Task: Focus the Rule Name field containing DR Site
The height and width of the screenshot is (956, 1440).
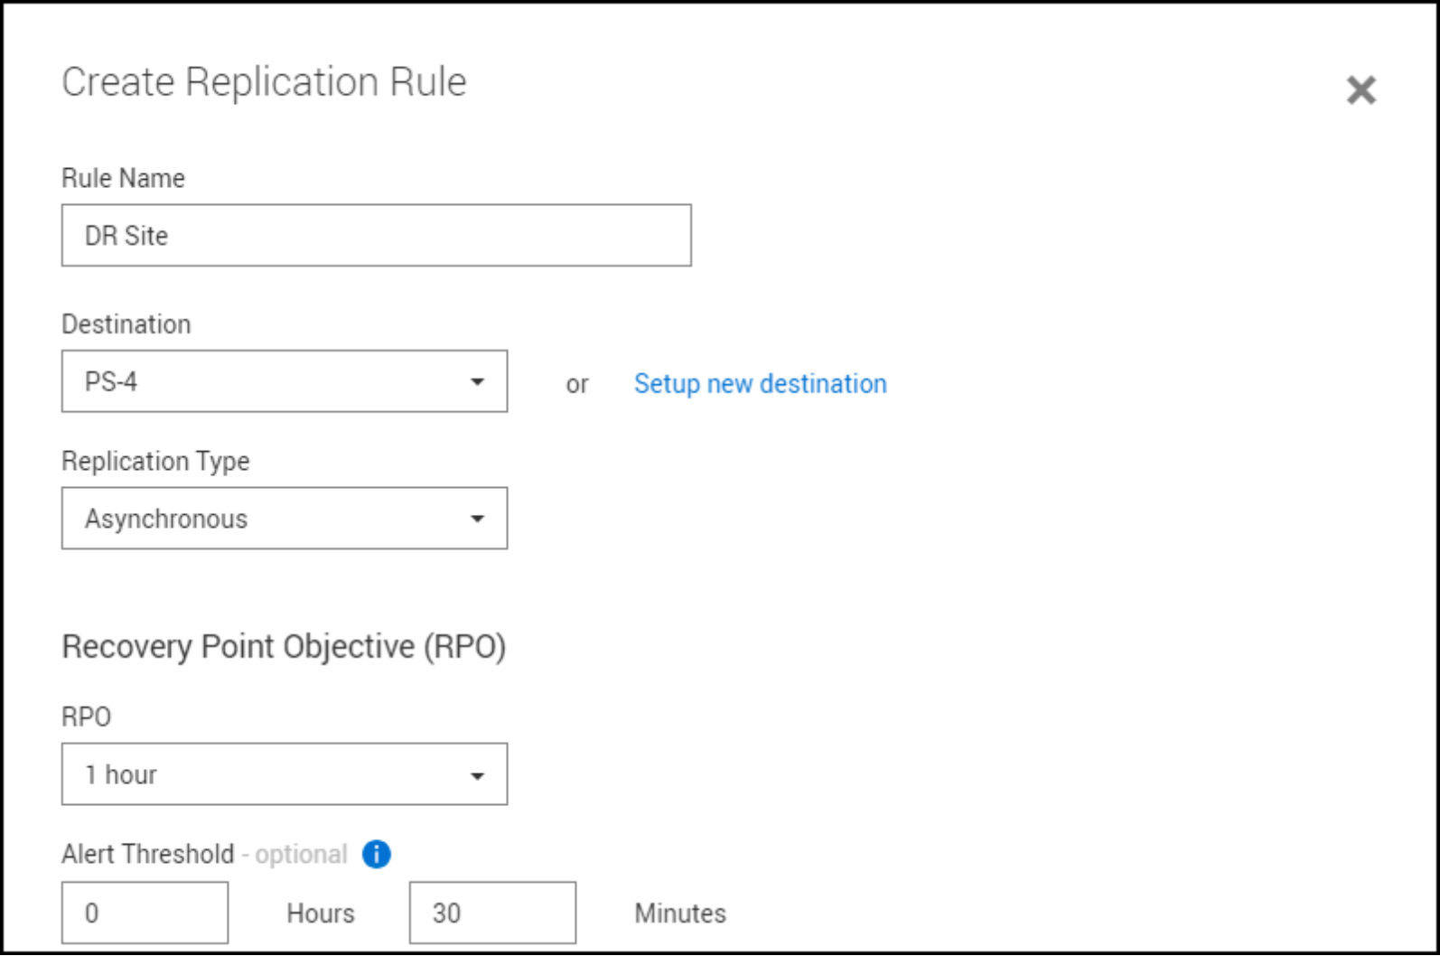Action: tap(377, 235)
